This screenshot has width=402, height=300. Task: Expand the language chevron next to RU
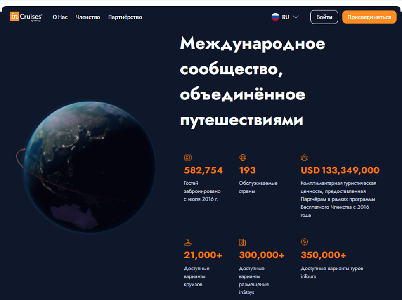pos(296,17)
